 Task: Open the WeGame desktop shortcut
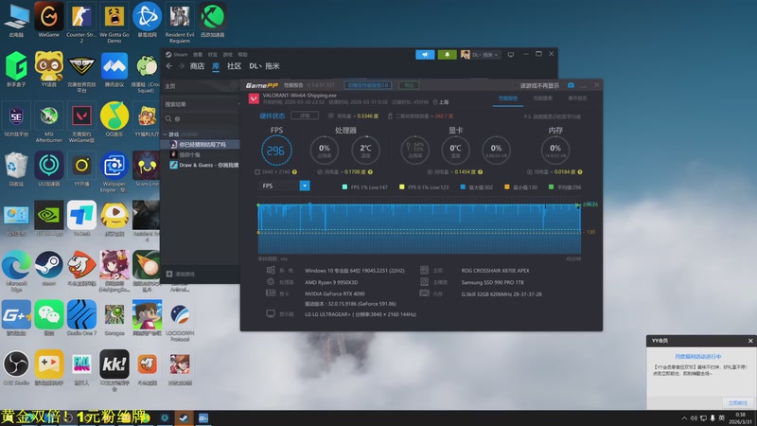coord(49,19)
